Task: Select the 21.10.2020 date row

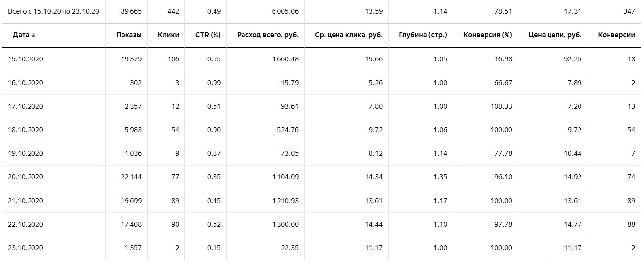Action: click(x=26, y=201)
